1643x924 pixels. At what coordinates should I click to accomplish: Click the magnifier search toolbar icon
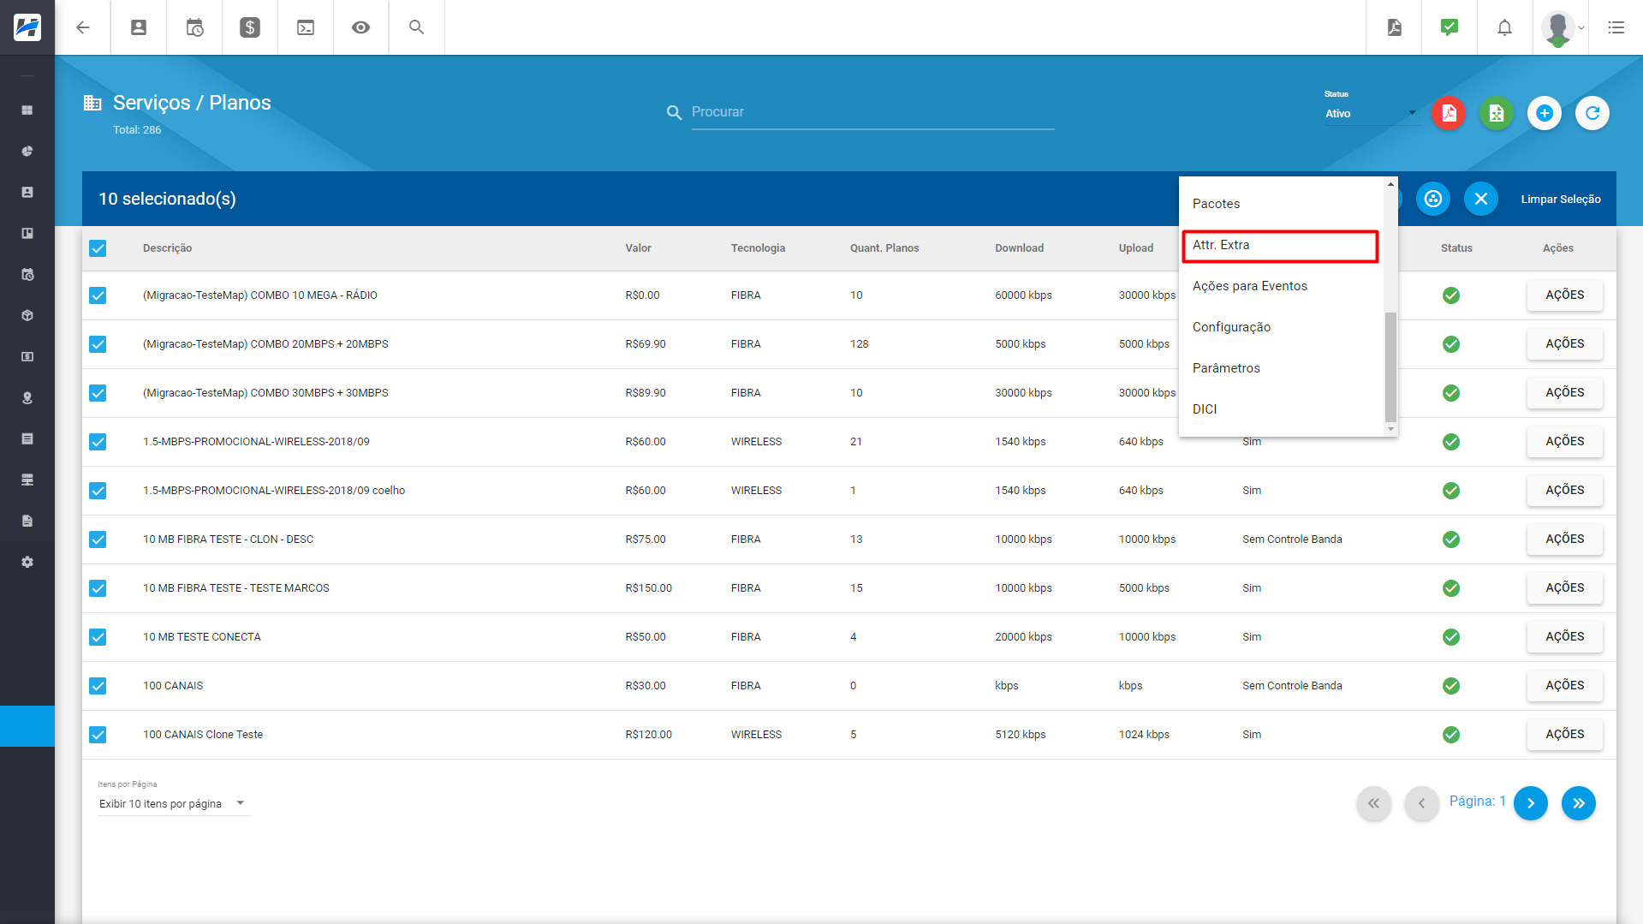coord(417,27)
